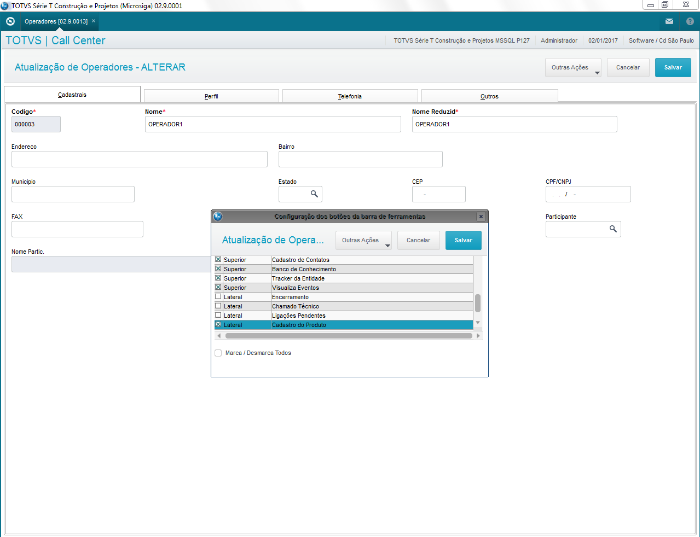Uncheck the Cadastro de Contatos checkbox

pos(218,259)
